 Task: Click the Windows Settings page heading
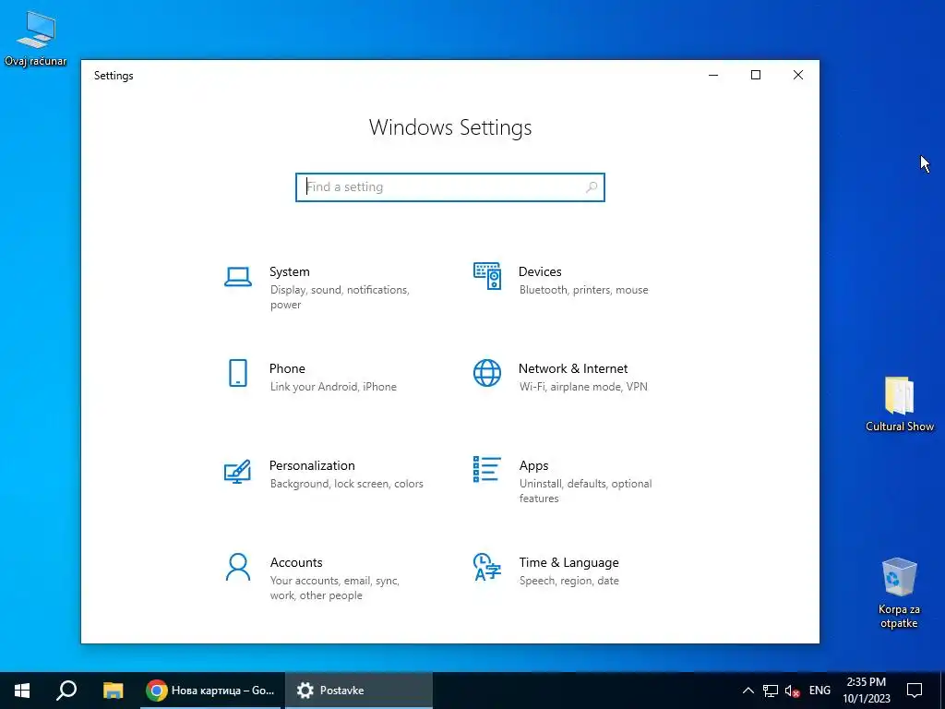450,127
